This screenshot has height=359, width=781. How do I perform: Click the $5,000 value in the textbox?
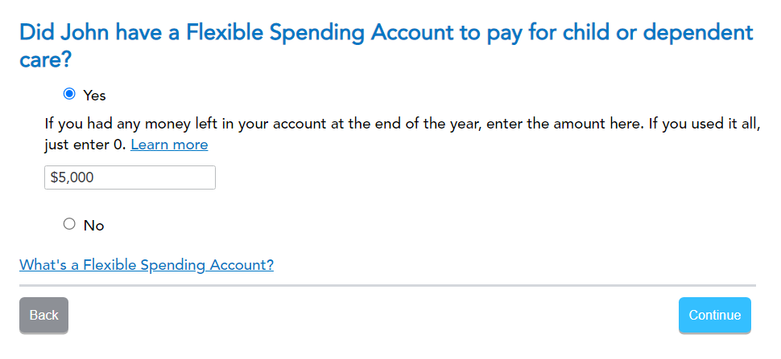[72, 177]
